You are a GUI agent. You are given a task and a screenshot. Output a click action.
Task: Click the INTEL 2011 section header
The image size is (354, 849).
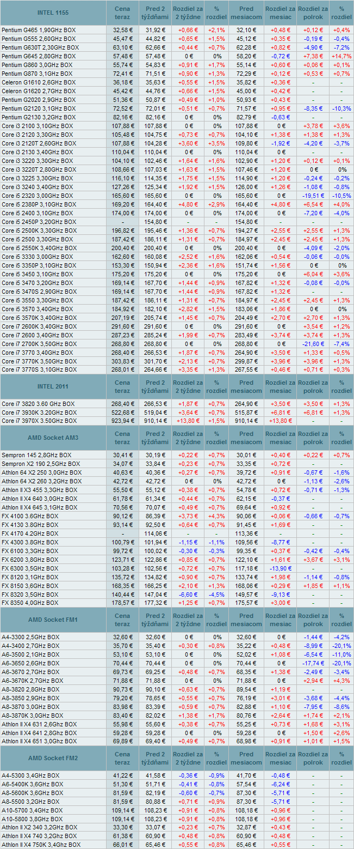click(53, 386)
